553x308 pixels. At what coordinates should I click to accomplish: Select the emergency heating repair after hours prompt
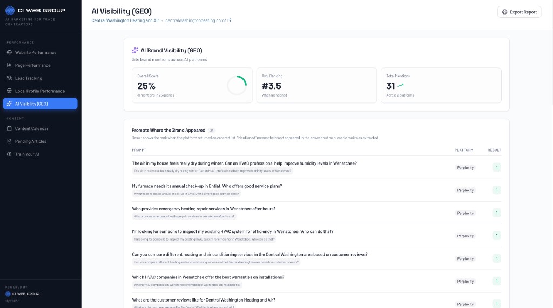click(x=204, y=209)
